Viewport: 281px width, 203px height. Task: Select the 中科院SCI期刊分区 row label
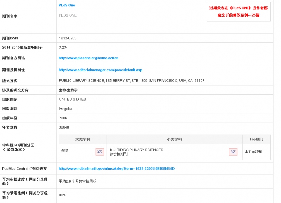18,147
